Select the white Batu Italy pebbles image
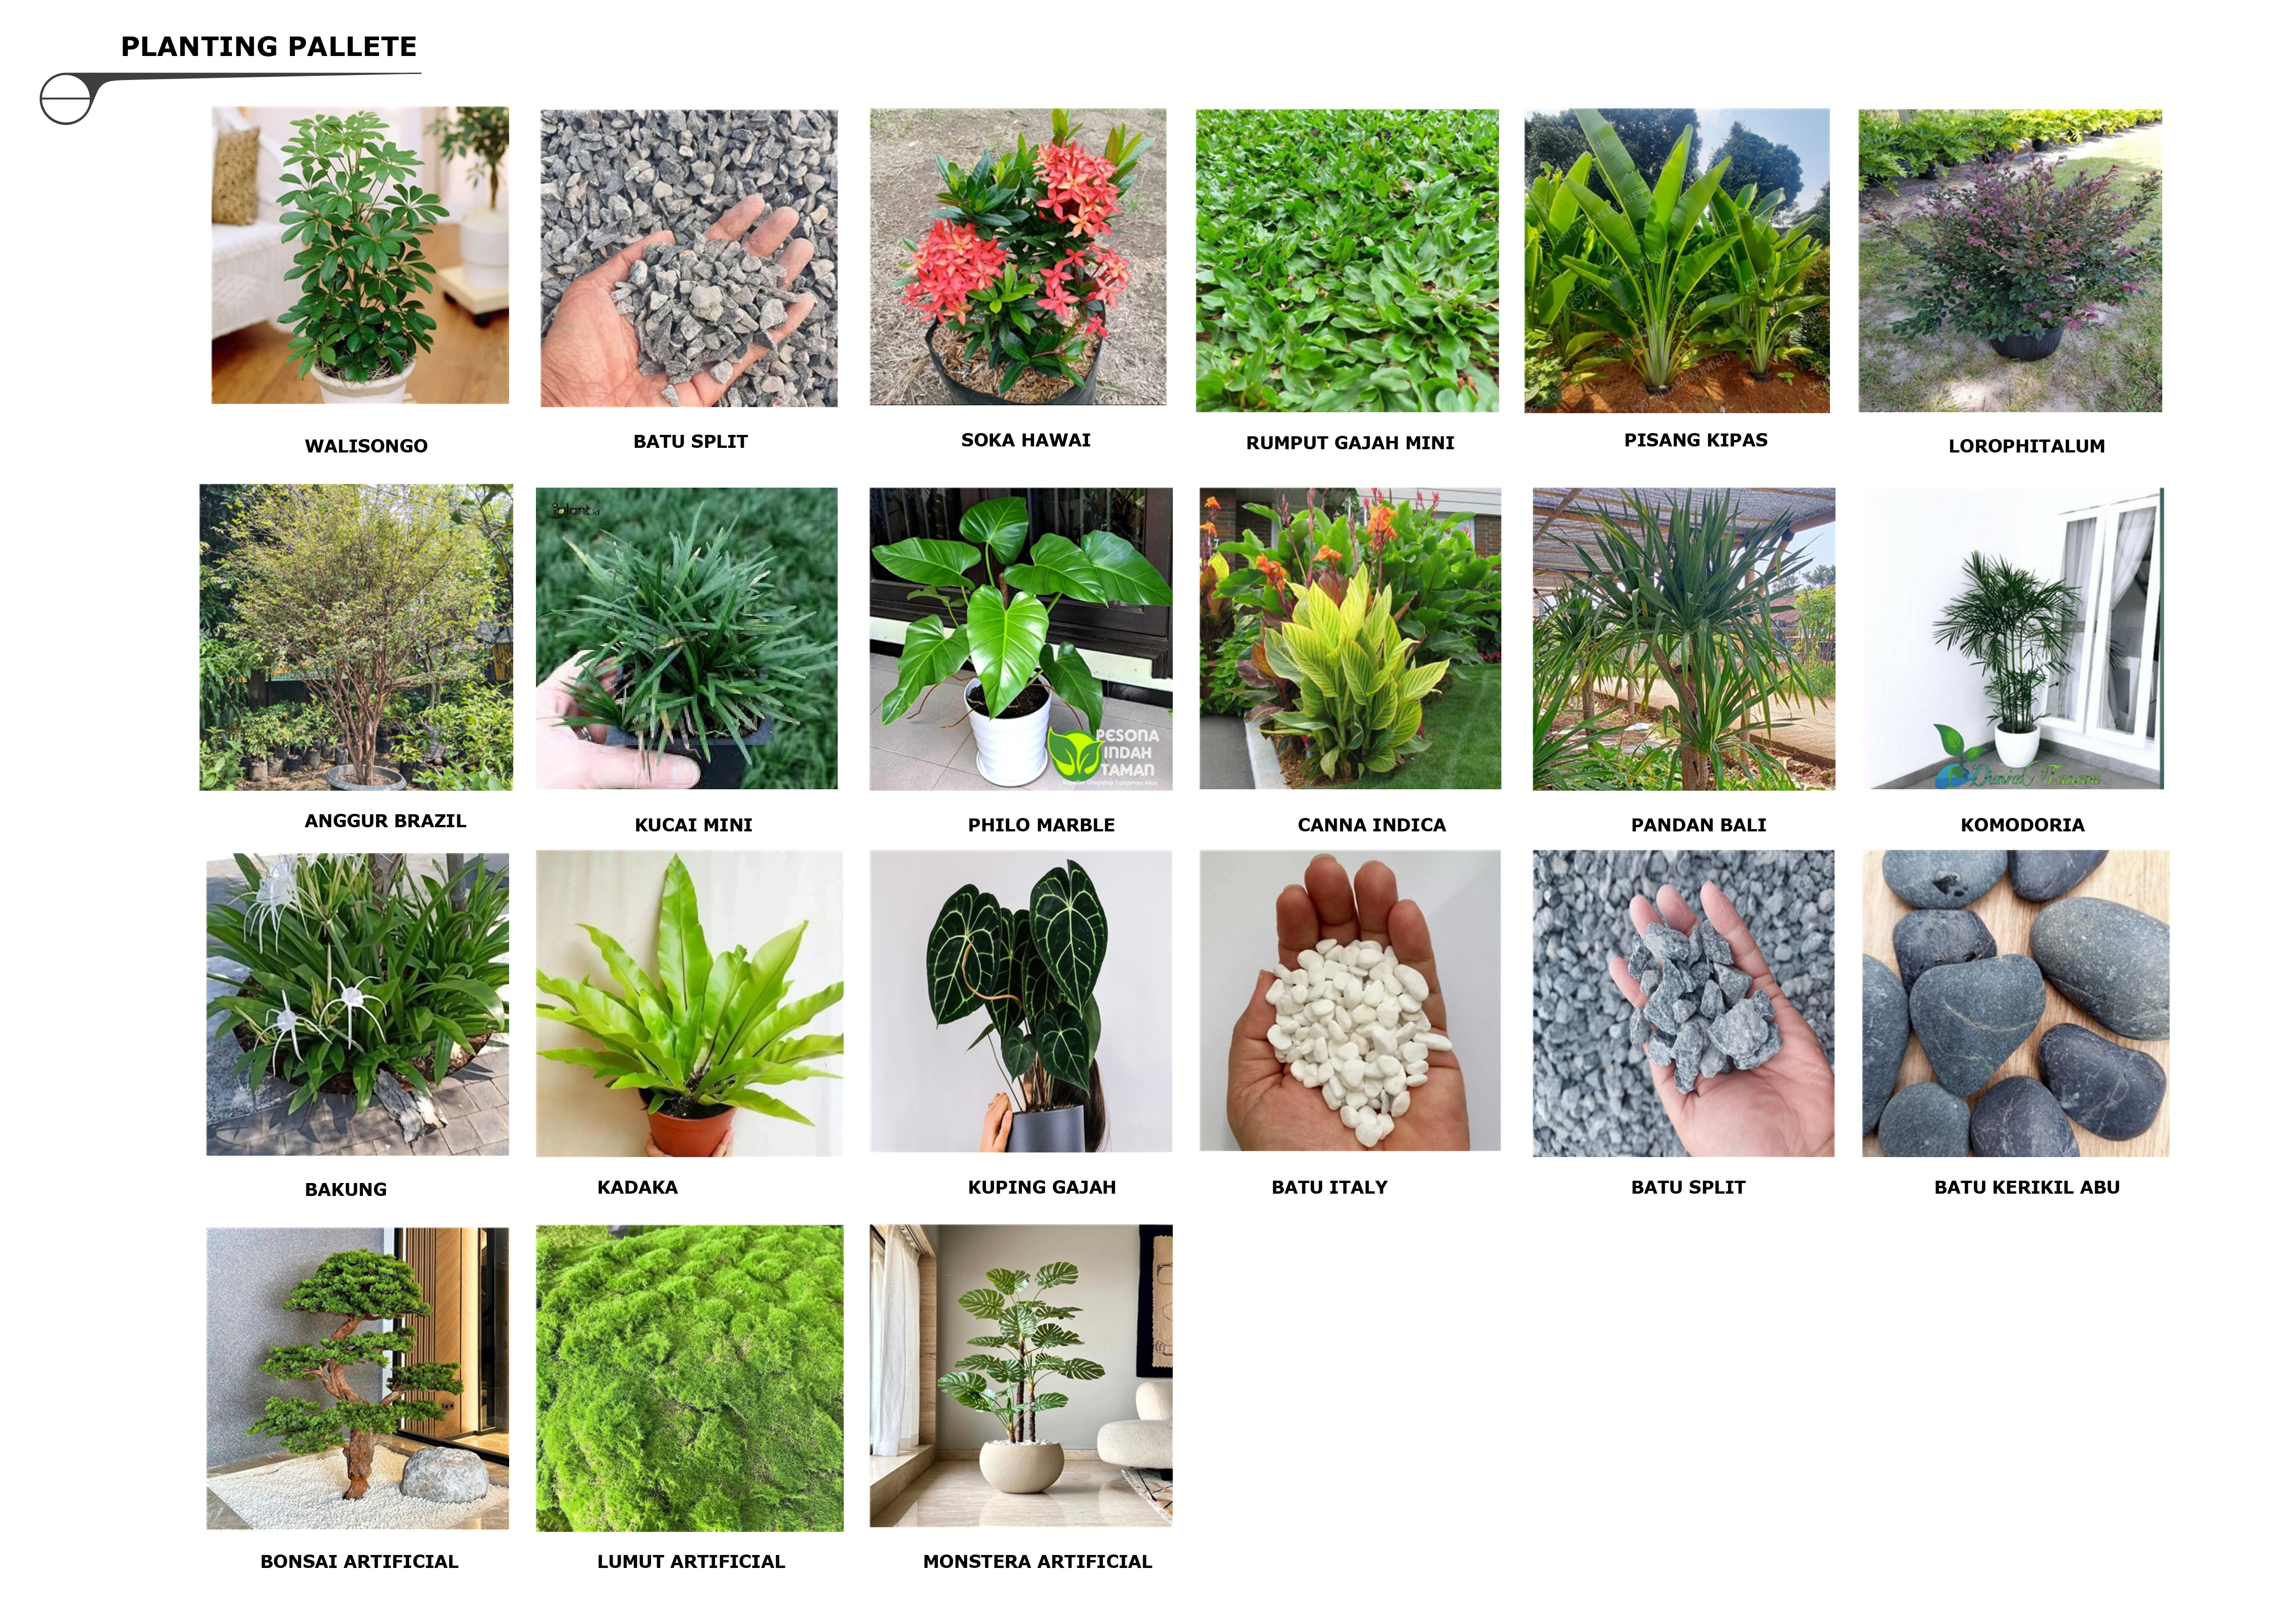The height and width of the screenshot is (1623, 2296). (1350, 1000)
